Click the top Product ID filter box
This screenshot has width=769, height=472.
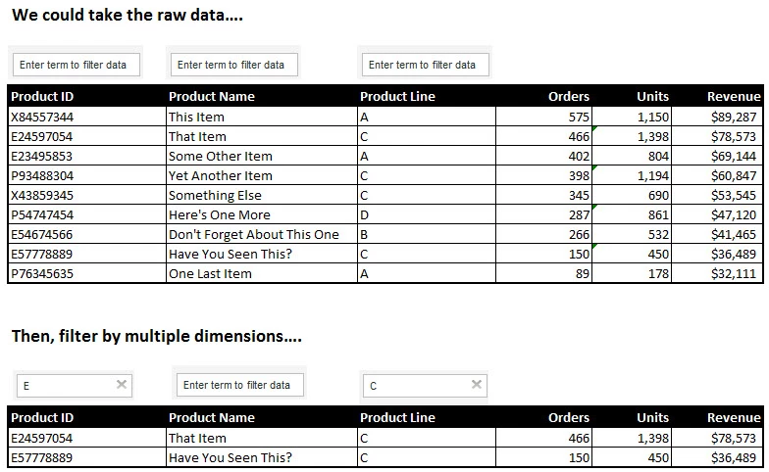point(77,65)
